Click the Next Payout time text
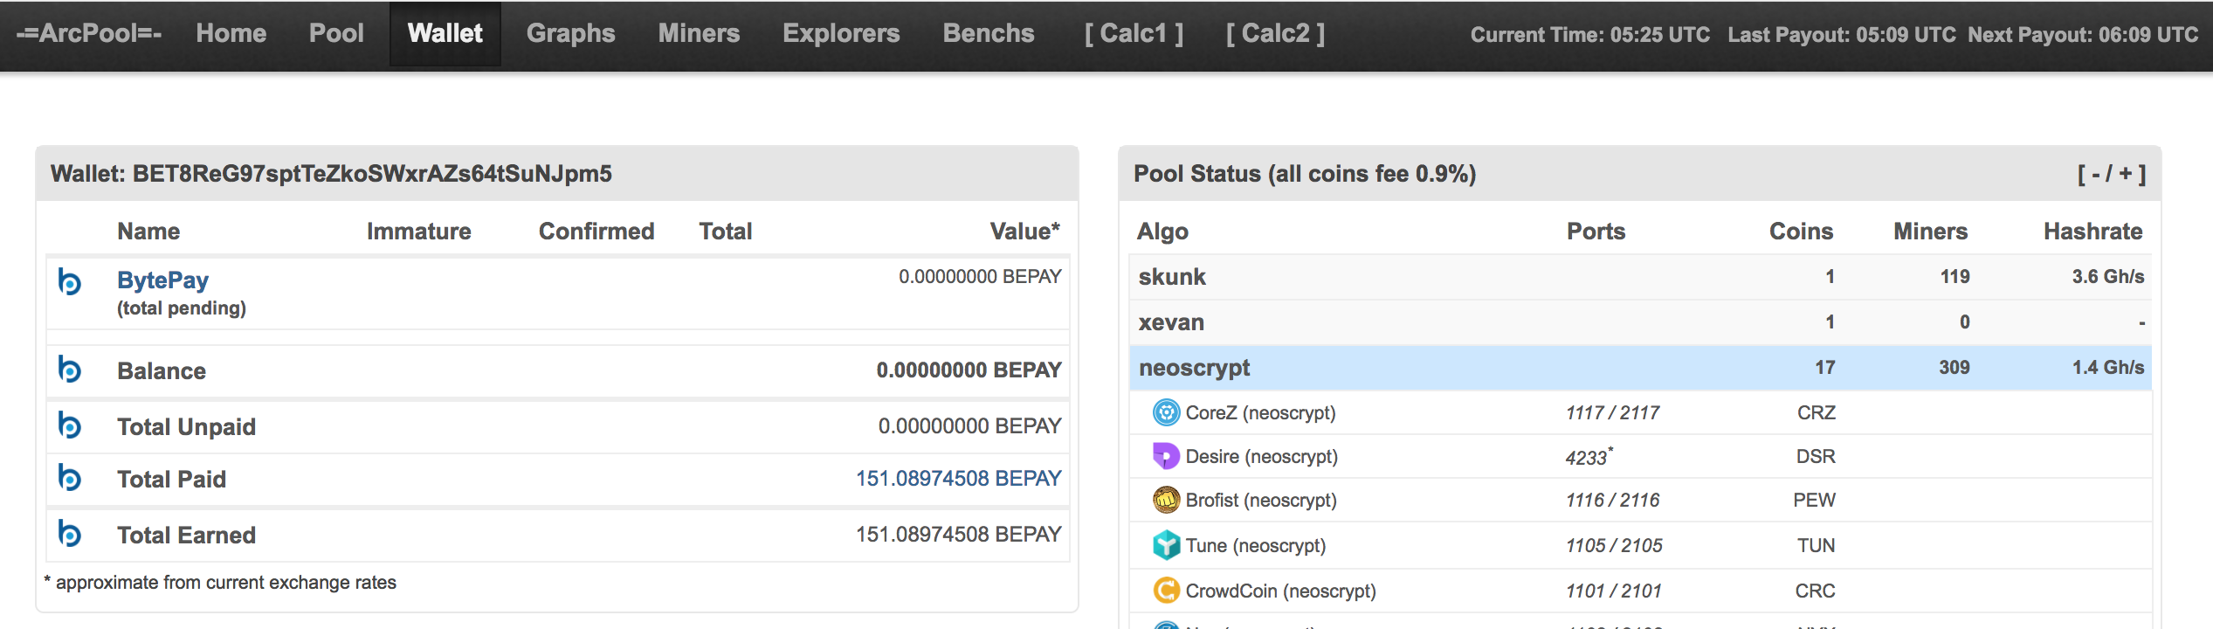Viewport: 2213px width, 629px height. click(x=2083, y=34)
